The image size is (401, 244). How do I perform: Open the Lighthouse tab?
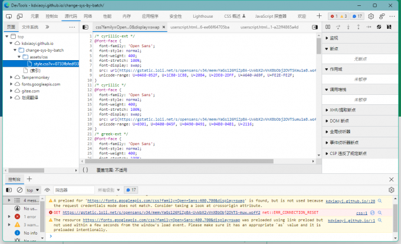(x=203, y=17)
